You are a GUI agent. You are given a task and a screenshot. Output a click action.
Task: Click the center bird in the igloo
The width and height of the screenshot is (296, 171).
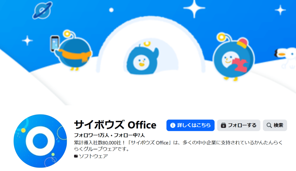[143, 58]
